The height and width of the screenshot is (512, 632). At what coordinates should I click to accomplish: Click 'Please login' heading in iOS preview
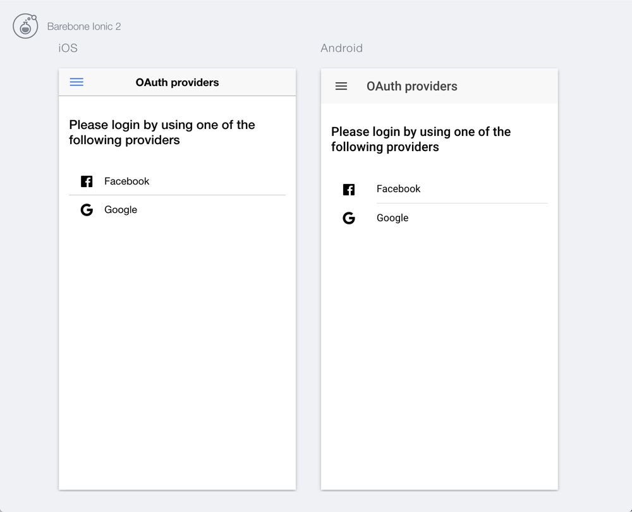coord(162,132)
